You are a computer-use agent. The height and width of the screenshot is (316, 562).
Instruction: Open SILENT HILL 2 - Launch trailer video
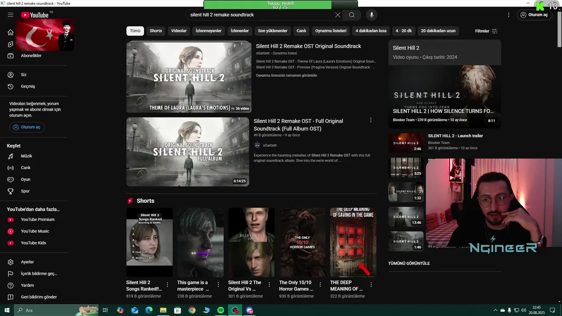(455, 136)
